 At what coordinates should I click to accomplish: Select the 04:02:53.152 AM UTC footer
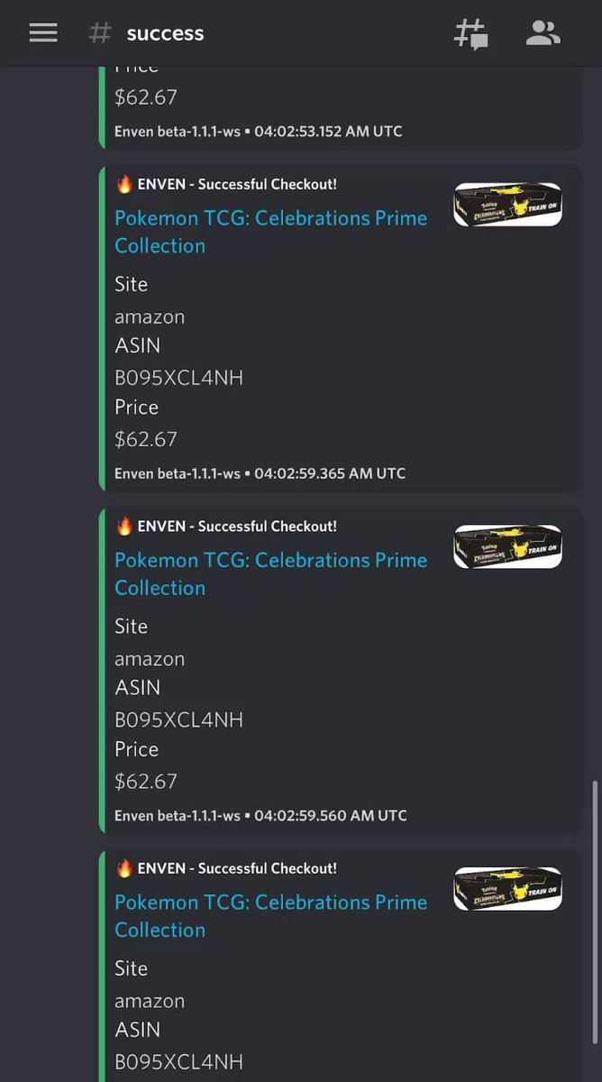(x=328, y=132)
